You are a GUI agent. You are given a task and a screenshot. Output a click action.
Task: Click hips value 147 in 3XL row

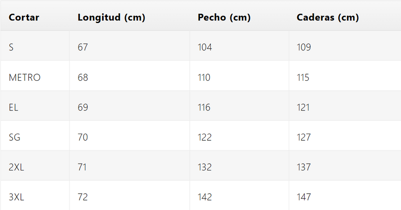[x=304, y=197]
